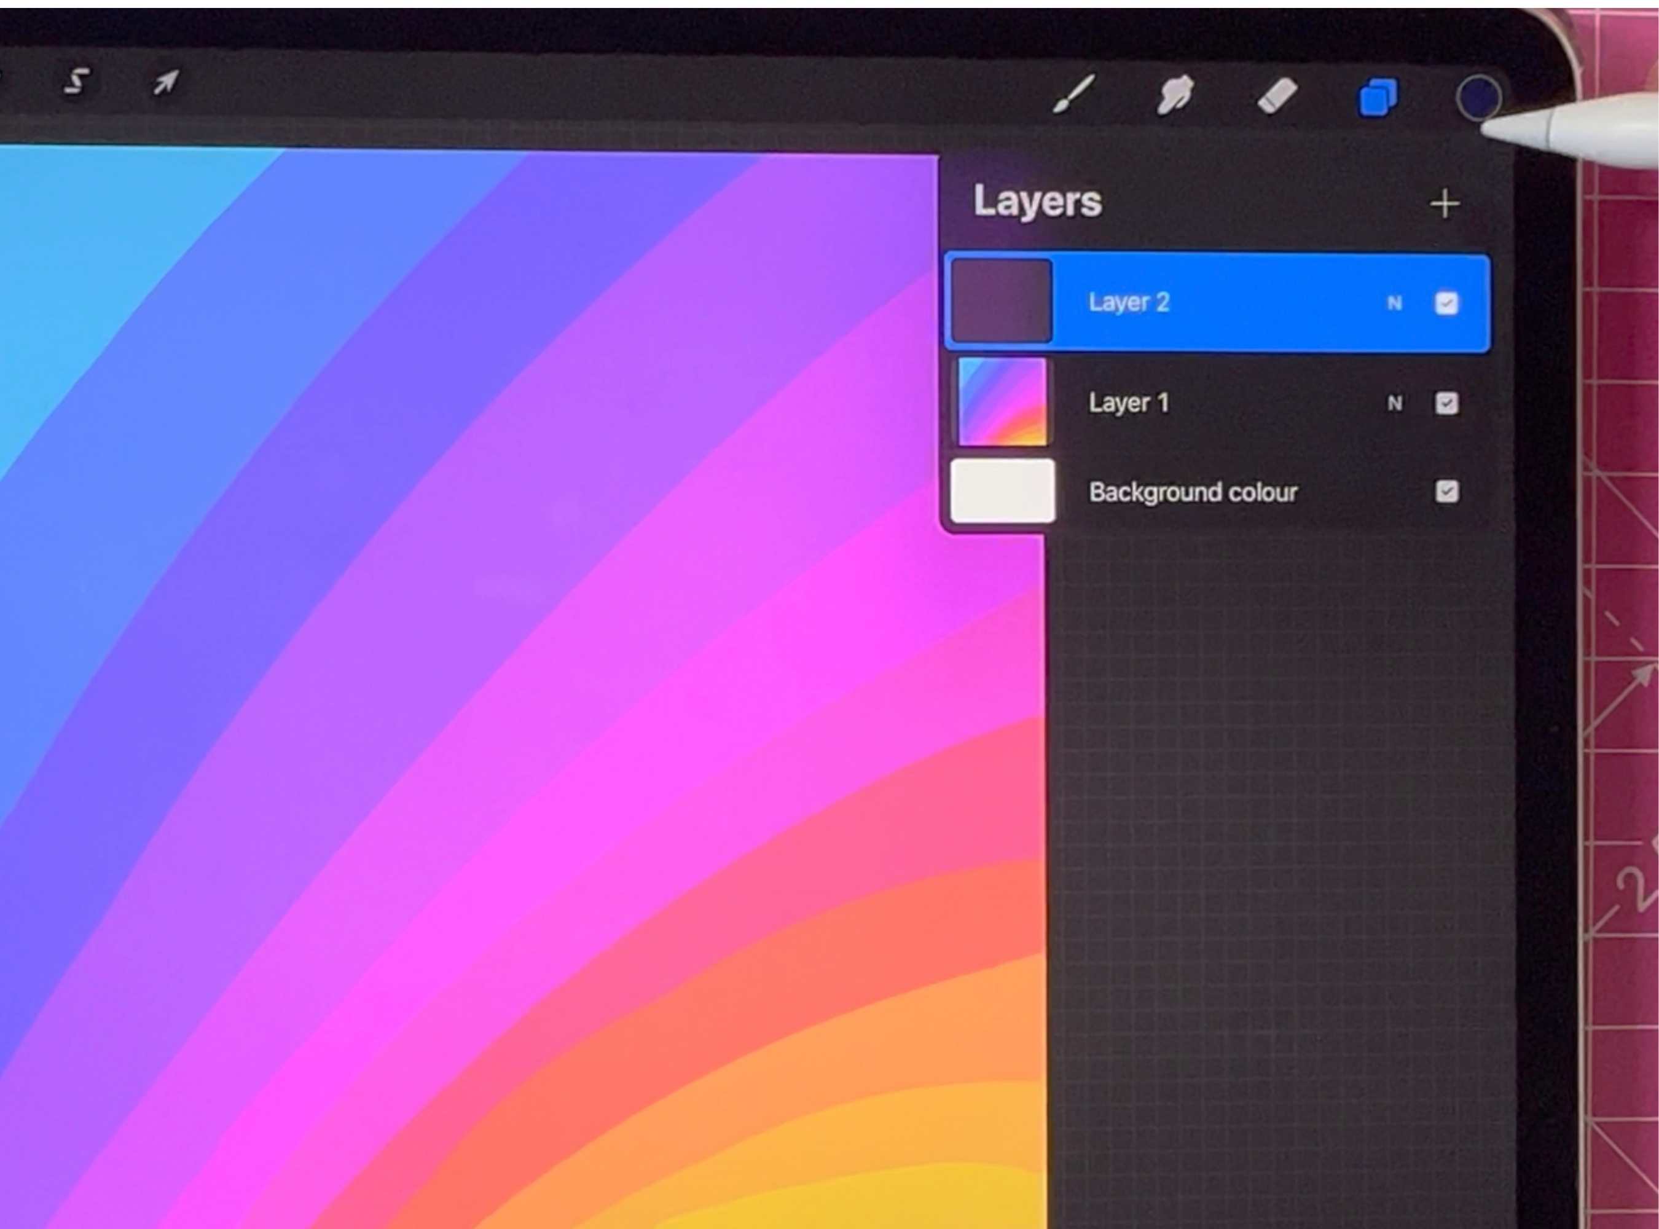Toggle Layer 1 visibility checkbox
1659x1229 pixels.
coord(1446,403)
